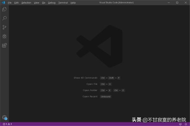Open the Source Control view icon
190x126 pixels.
click(4, 27)
